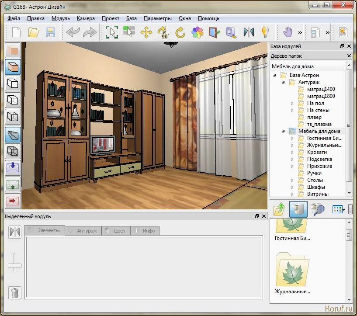This screenshot has width=357, height=316.
Task: Select the solid shaded cube view mode
Action: click(13, 67)
